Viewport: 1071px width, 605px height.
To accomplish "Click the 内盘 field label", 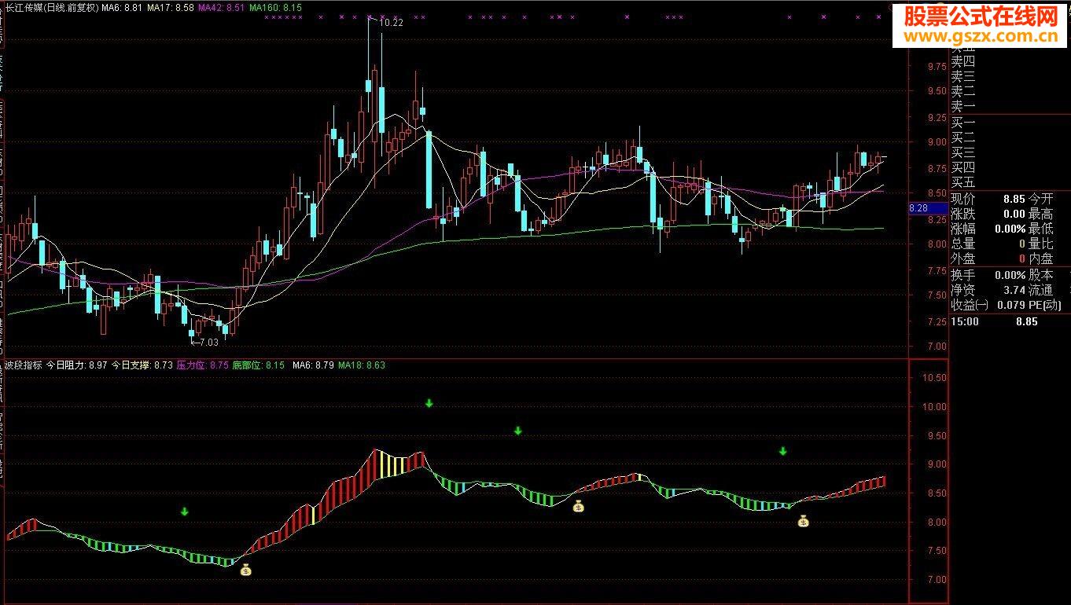I will 1041,258.
